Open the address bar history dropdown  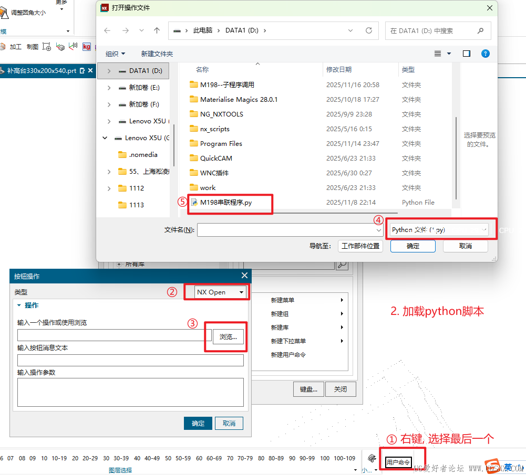coord(350,30)
